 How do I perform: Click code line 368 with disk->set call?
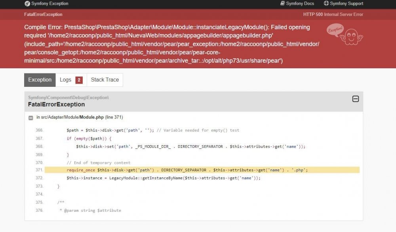(191, 146)
